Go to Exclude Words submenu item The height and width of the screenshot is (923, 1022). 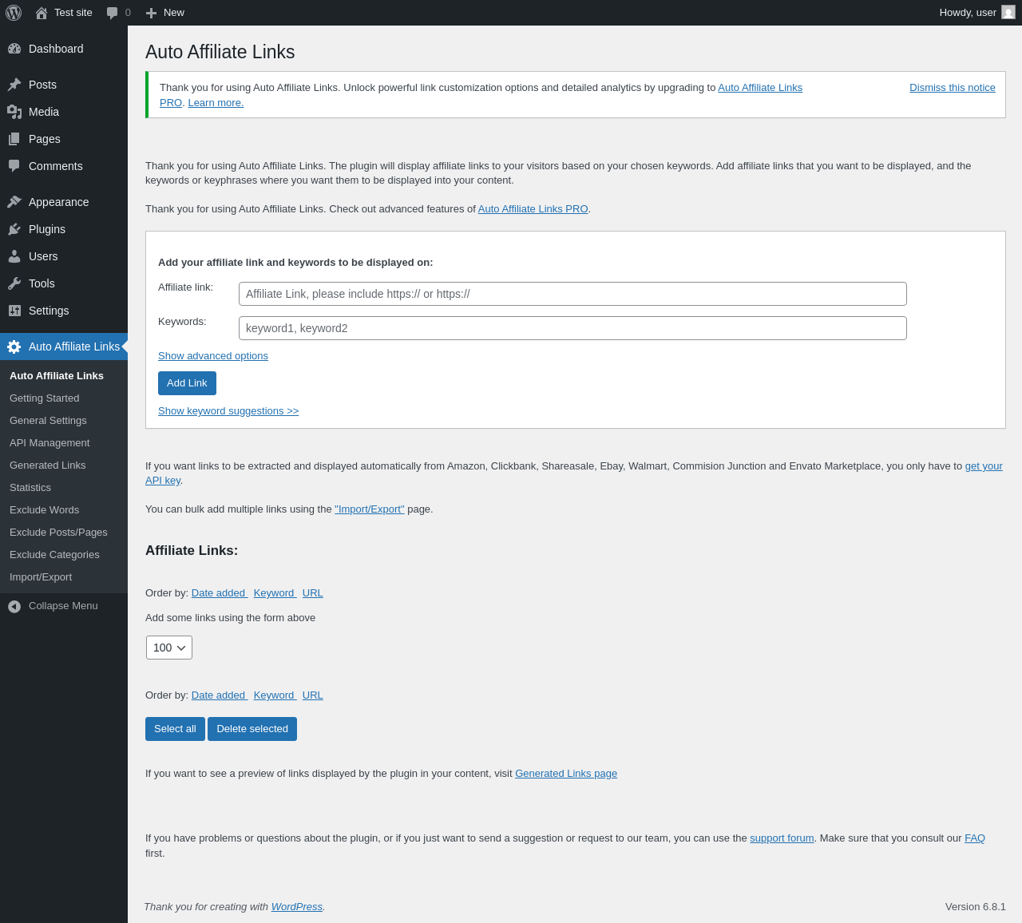(x=44, y=510)
